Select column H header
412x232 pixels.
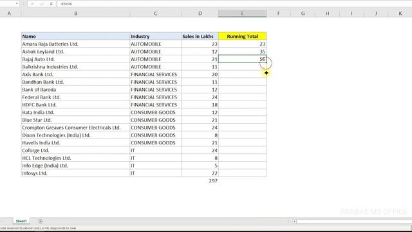(327, 14)
